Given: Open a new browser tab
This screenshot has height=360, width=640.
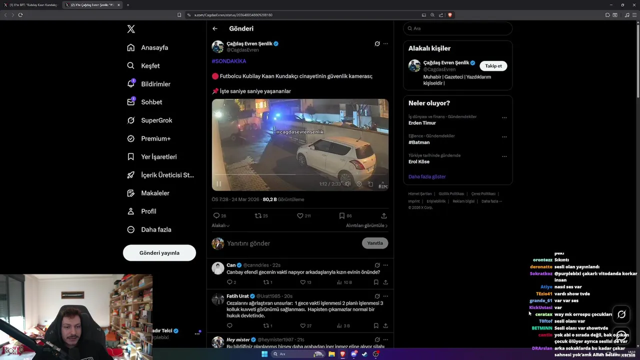Looking at the screenshot, I should click(x=128, y=5).
